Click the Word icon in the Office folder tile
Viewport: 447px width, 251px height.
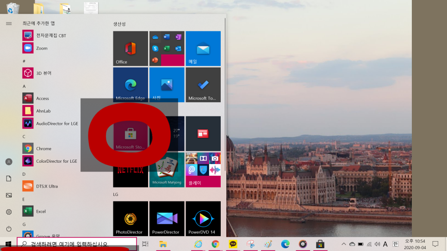coord(167,37)
